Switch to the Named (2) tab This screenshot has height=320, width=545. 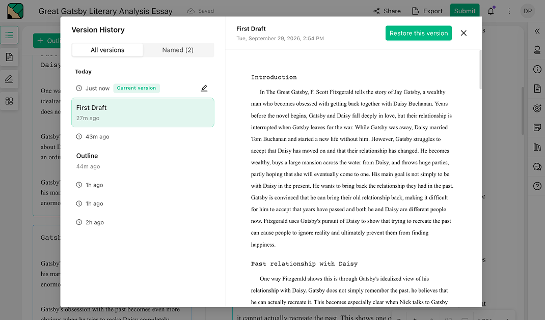(x=178, y=50)
